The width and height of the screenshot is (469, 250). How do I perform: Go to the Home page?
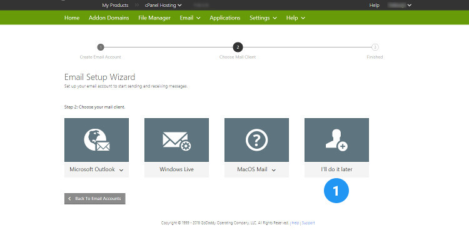point(72,18)
